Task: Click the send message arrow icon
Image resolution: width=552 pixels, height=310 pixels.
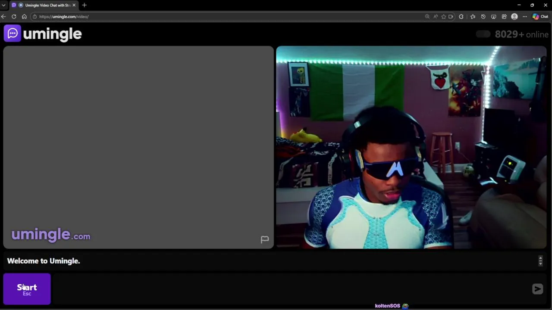Action: point(537,289)
